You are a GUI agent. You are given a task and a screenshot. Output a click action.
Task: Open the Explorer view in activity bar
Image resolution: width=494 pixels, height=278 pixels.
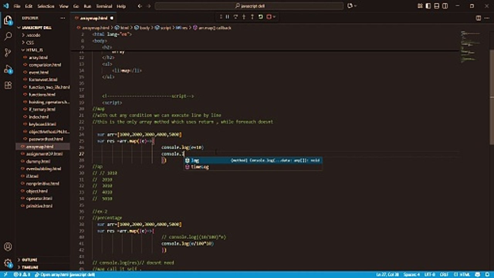[8, 20]
